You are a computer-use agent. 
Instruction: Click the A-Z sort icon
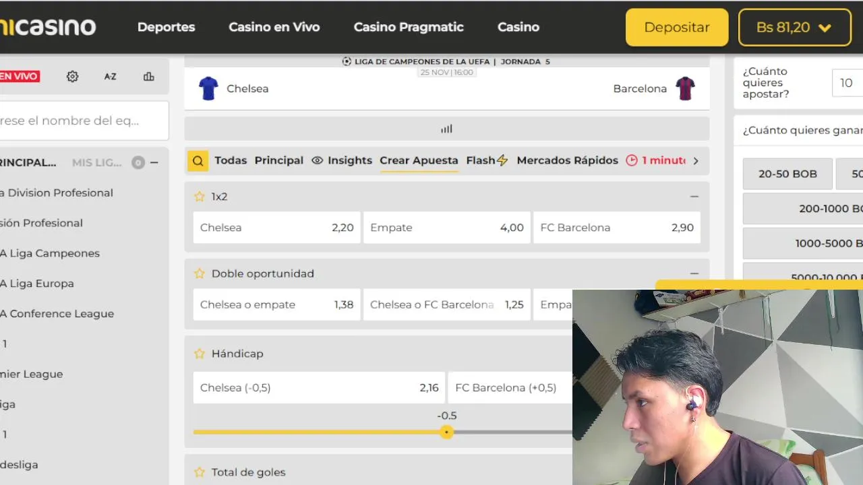pyautogui.click(x=110, y=77)
